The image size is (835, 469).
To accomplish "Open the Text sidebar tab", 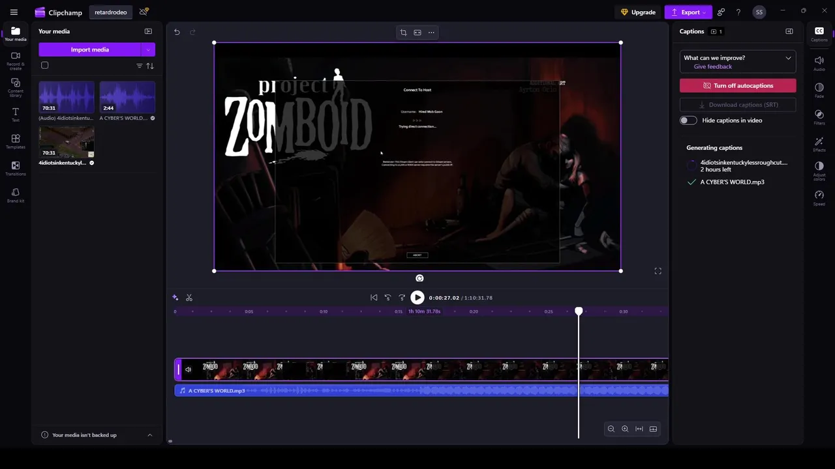I will [16, 115].
